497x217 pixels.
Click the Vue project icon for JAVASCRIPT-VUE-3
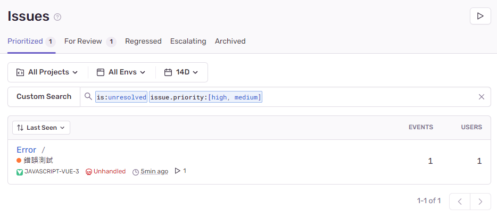[x=20, y=172]
